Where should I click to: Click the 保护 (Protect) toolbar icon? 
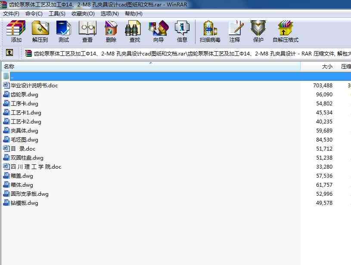pyautogui.click(x=258, y=31)
